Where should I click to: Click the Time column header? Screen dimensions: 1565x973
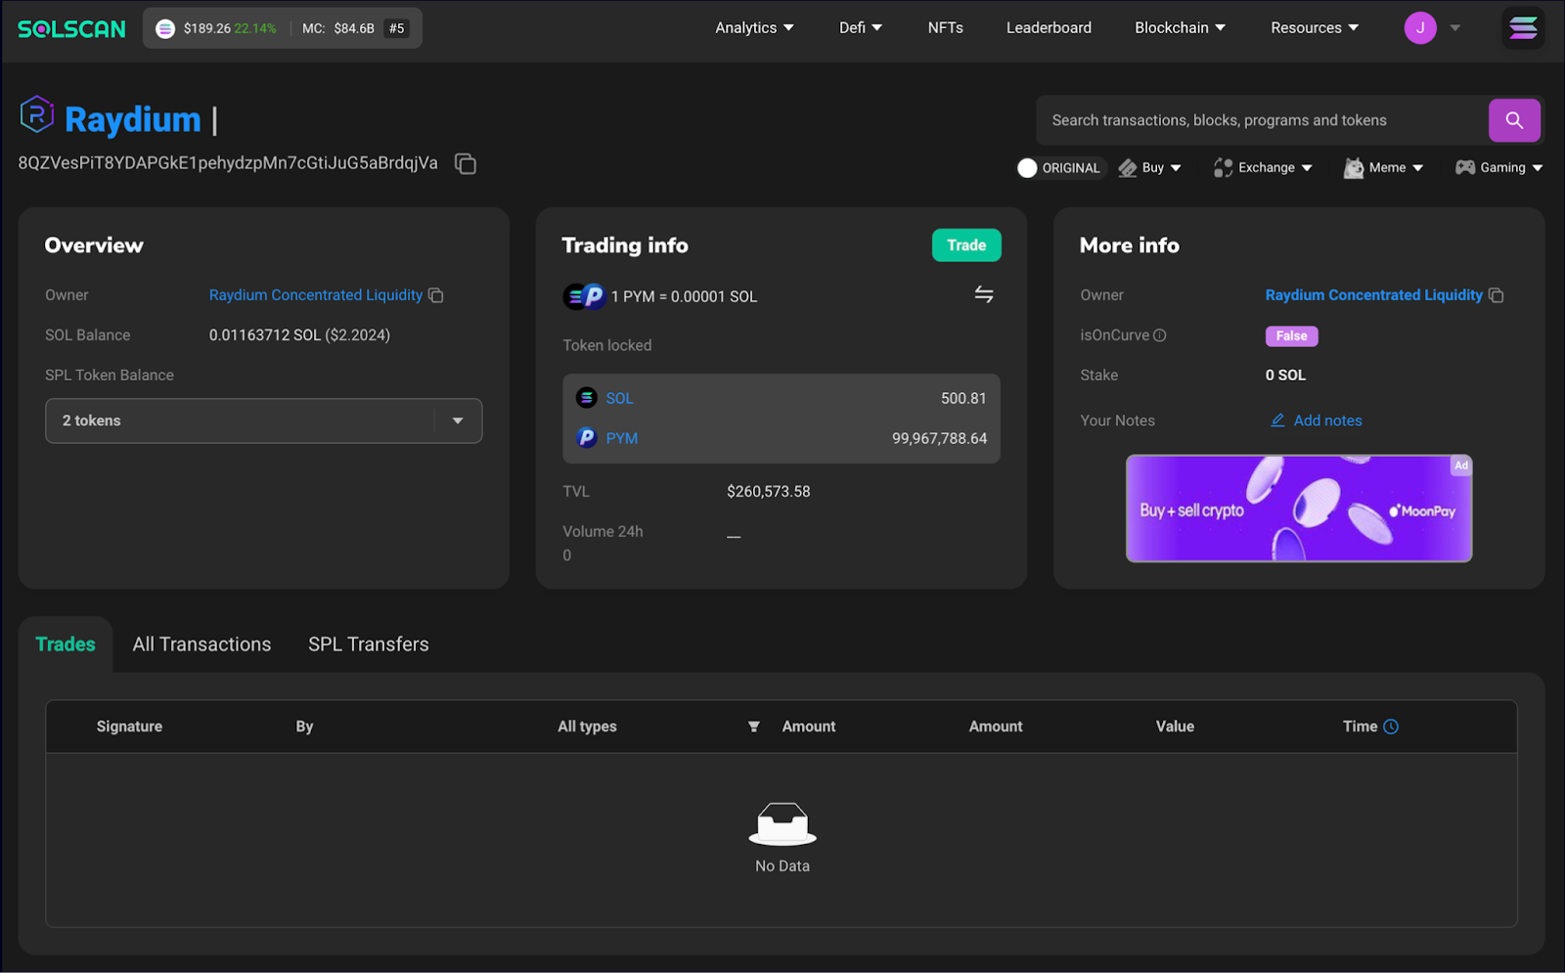pyautogui.click(x=1360, y=727)
